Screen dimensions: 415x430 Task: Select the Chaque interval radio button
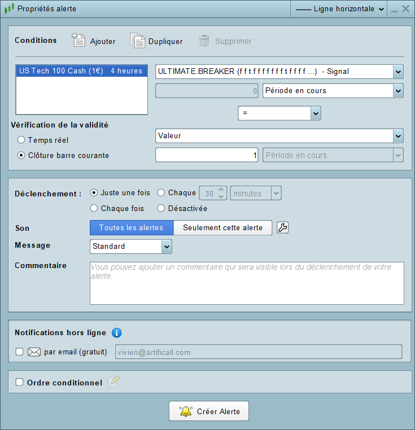coord(161,193)
